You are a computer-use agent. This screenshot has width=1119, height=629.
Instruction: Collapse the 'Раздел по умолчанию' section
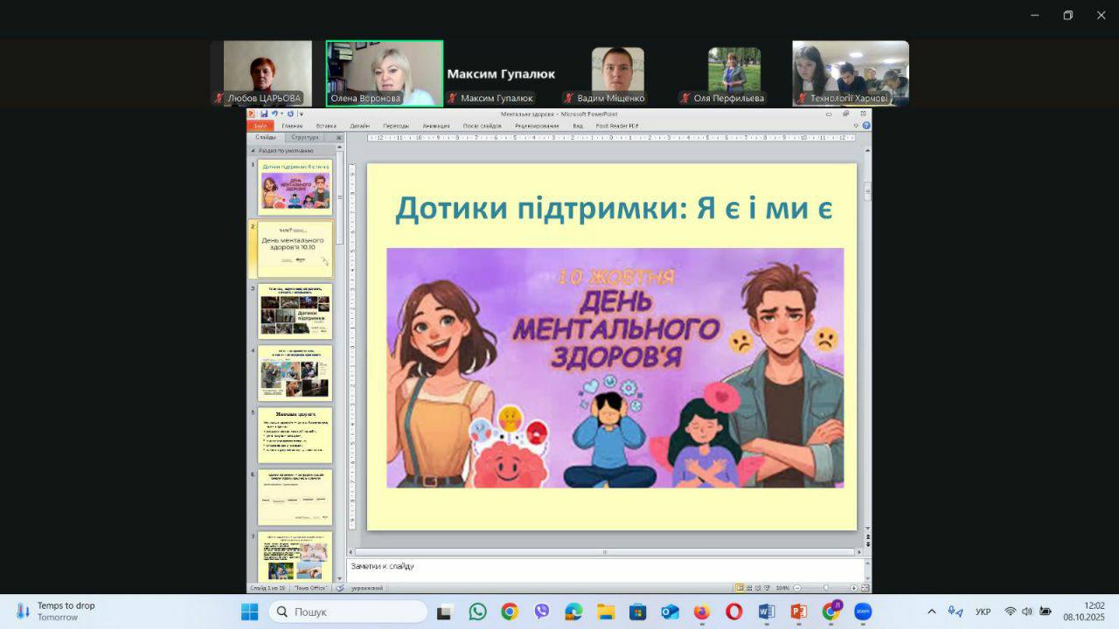pyautogui.click(x=254, y=150)
